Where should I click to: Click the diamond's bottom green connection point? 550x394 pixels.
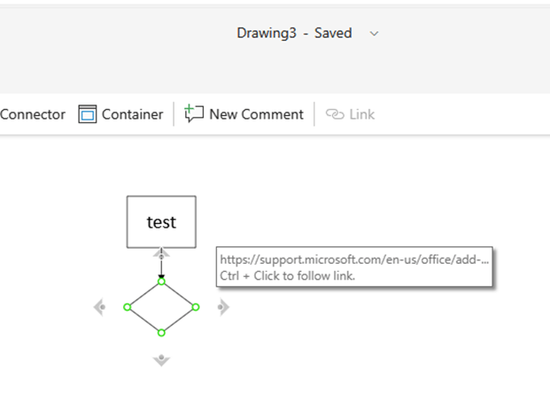click(x=161, y=333)
